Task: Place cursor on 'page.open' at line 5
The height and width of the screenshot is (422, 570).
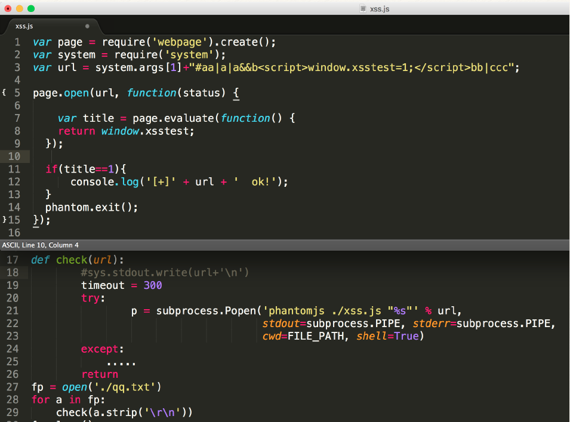Action: point(61,93)
